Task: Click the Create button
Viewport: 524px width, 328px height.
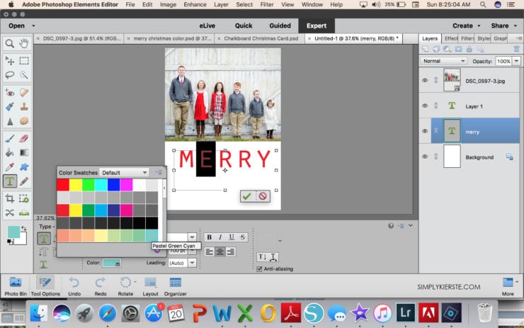Action: click(x=465, y=26)
